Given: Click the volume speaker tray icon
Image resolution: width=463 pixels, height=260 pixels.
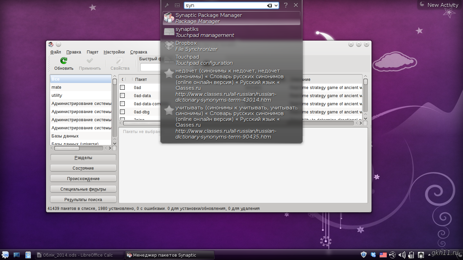Looking at the screenshot, I should 402,255.
